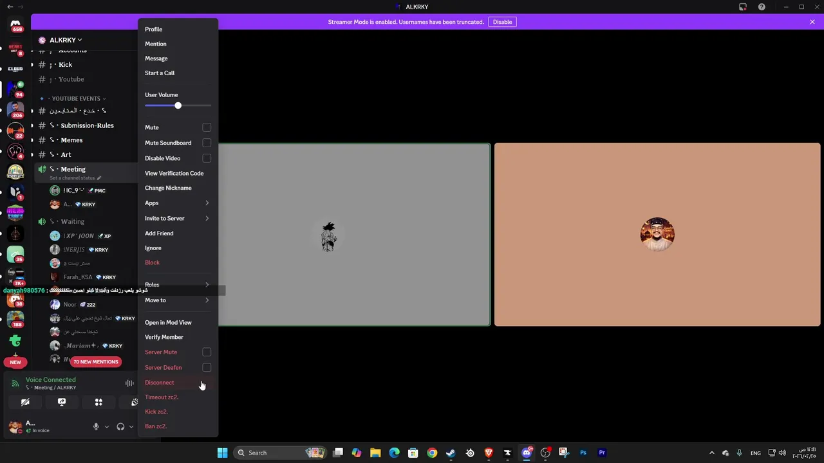Open Discord direct messages home icon
Viewport: 824px width, 463px height.
pyautogui.click(x=15, y=25)
